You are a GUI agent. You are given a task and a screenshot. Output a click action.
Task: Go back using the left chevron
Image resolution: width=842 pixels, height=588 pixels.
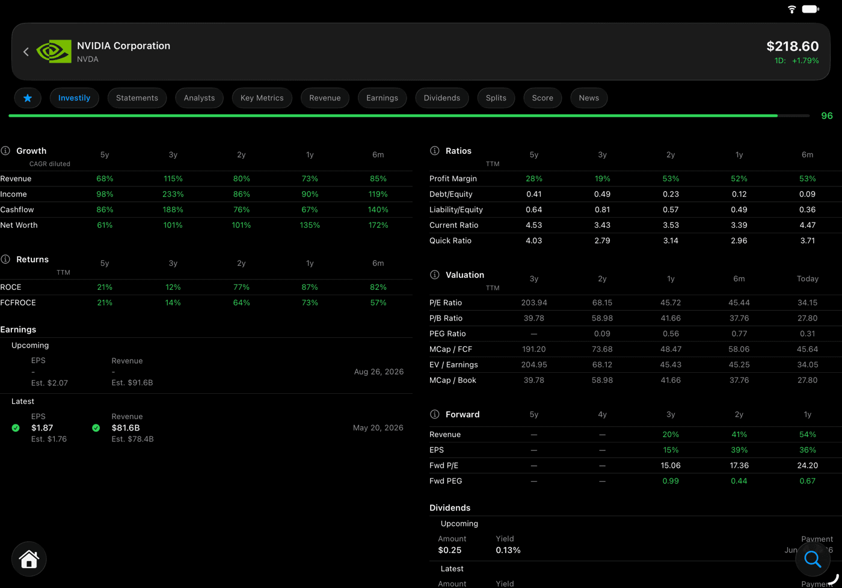click(26, 52)
